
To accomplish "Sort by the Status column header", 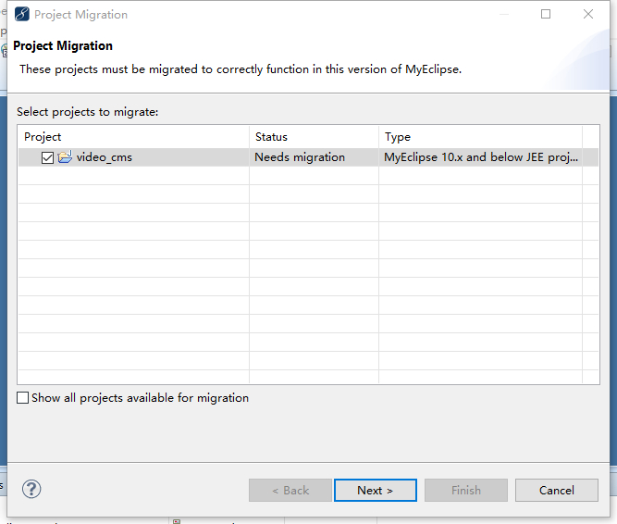I will [314, 137].
